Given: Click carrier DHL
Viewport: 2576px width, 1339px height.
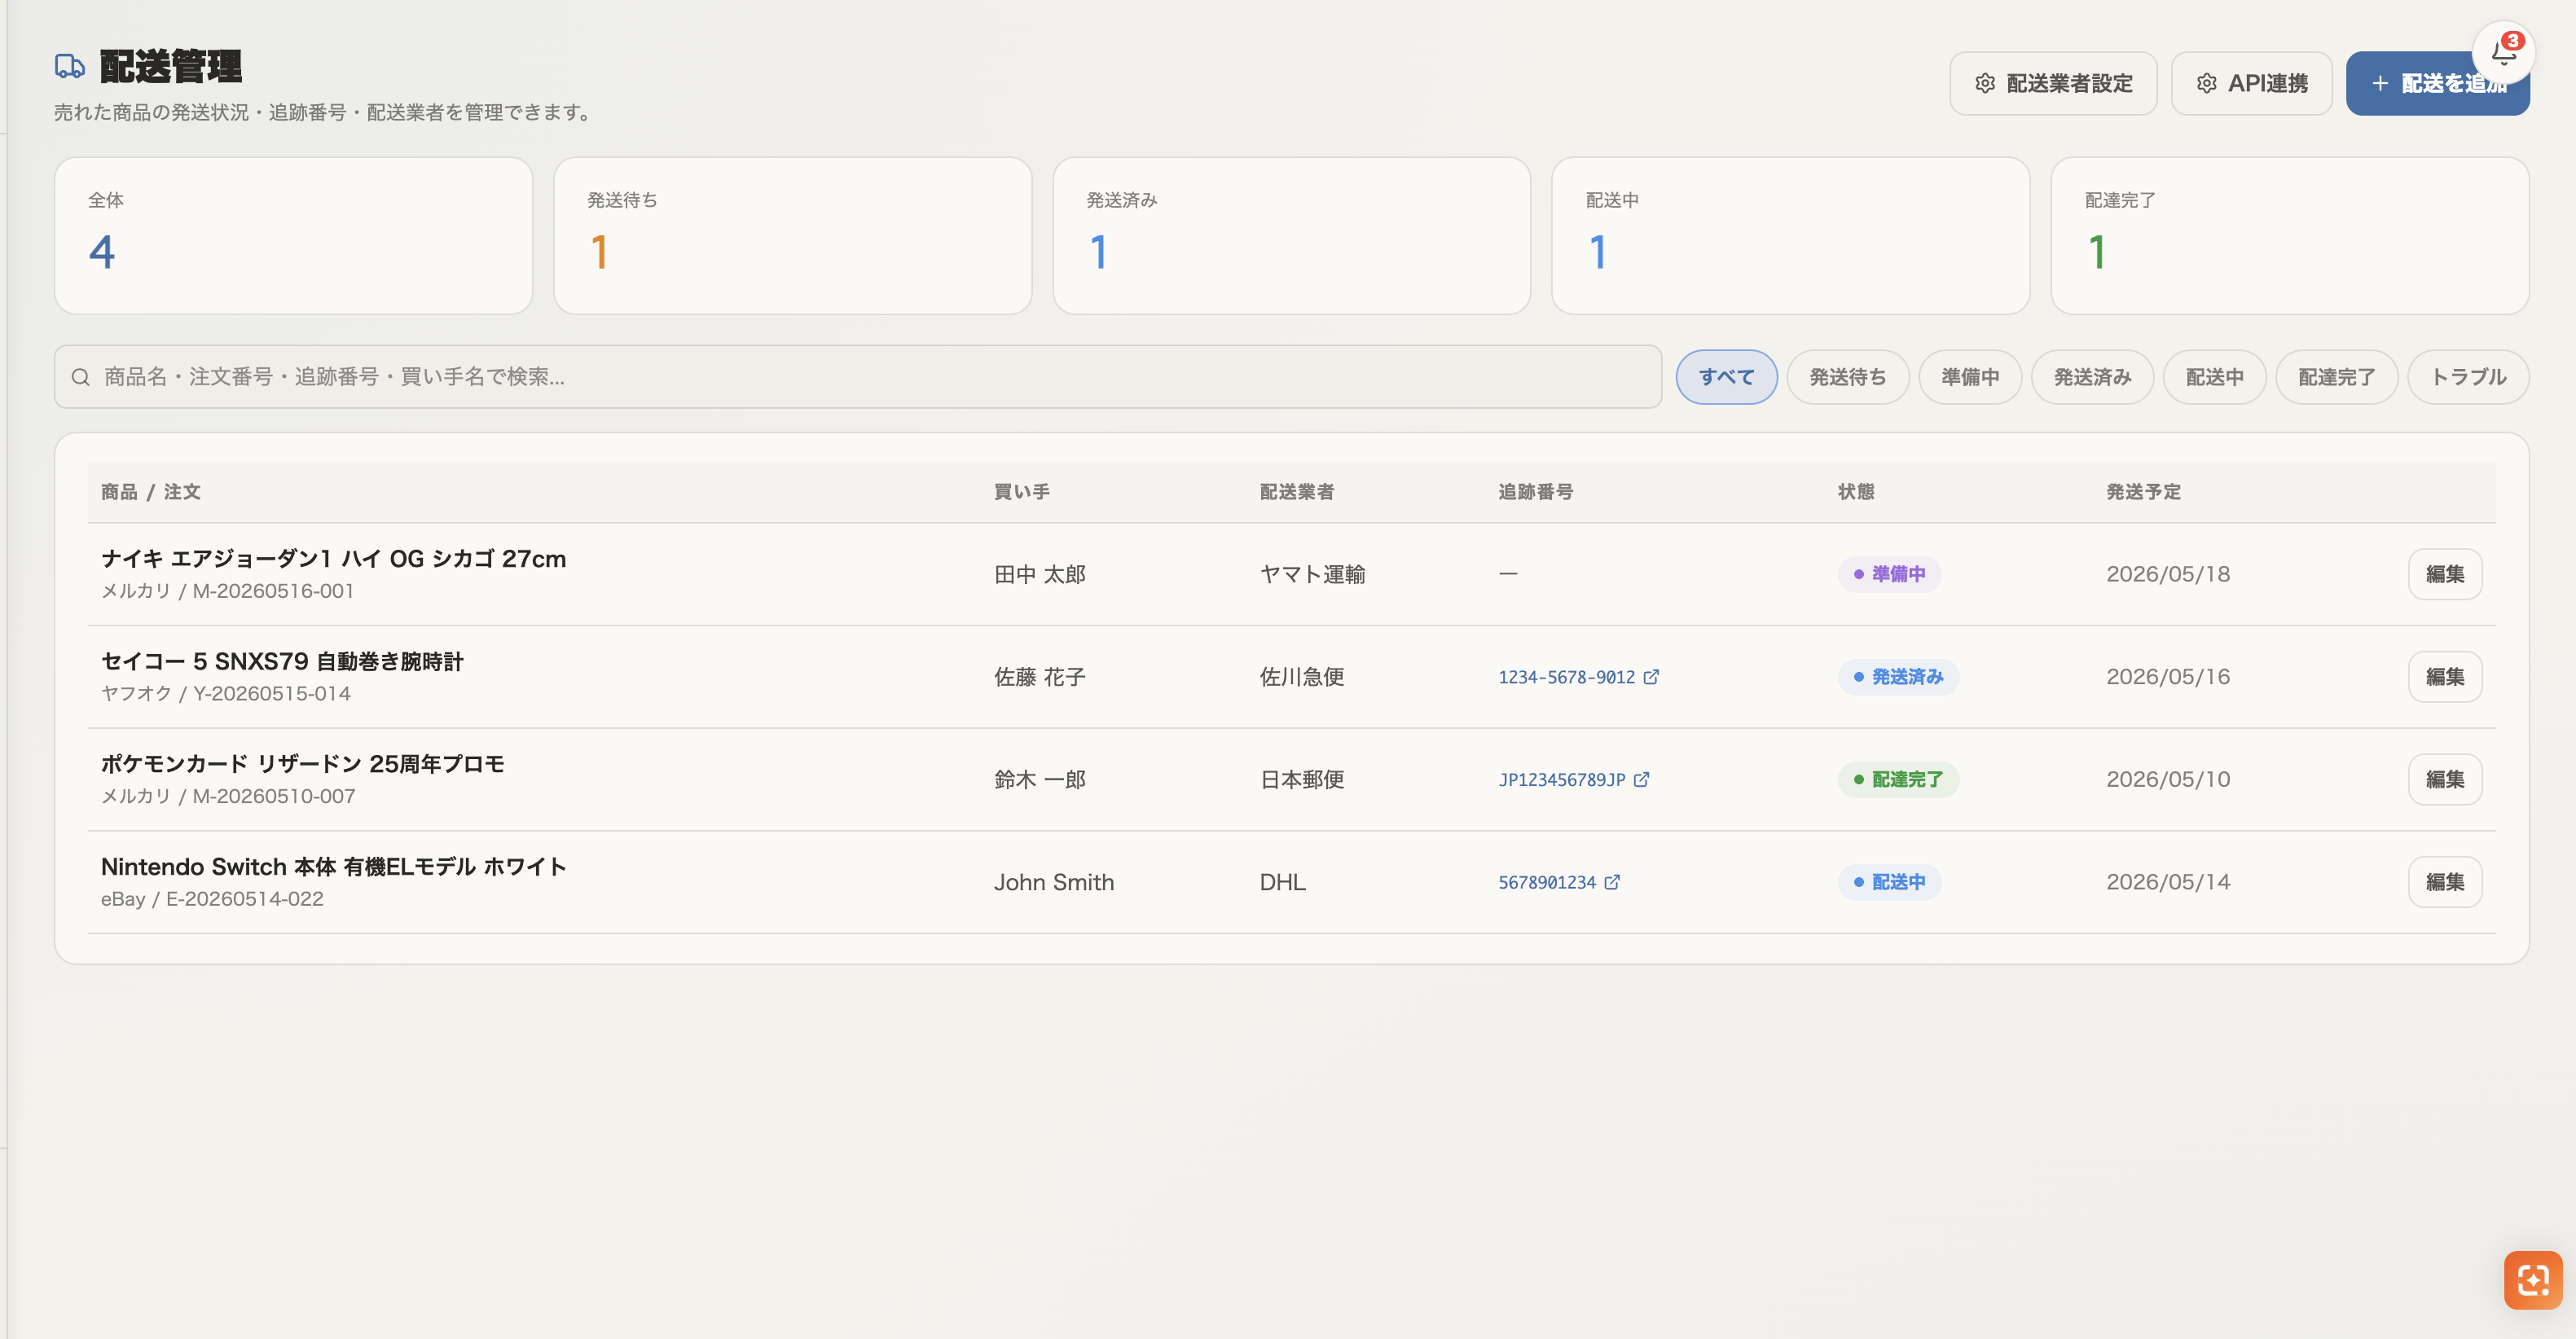Looking at the screenshot, I should 1282,882.
